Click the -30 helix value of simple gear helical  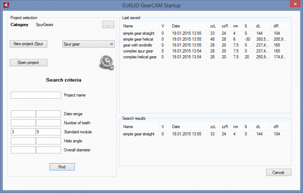click(247, 39)
